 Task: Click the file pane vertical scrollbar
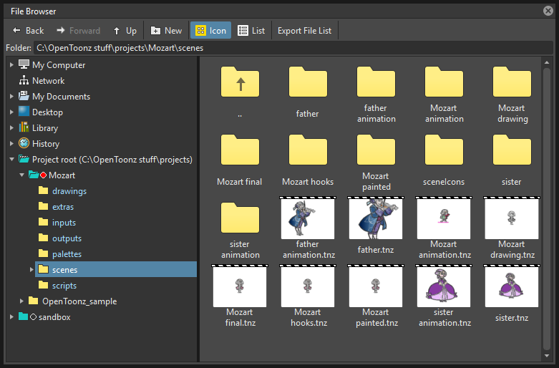547,208
